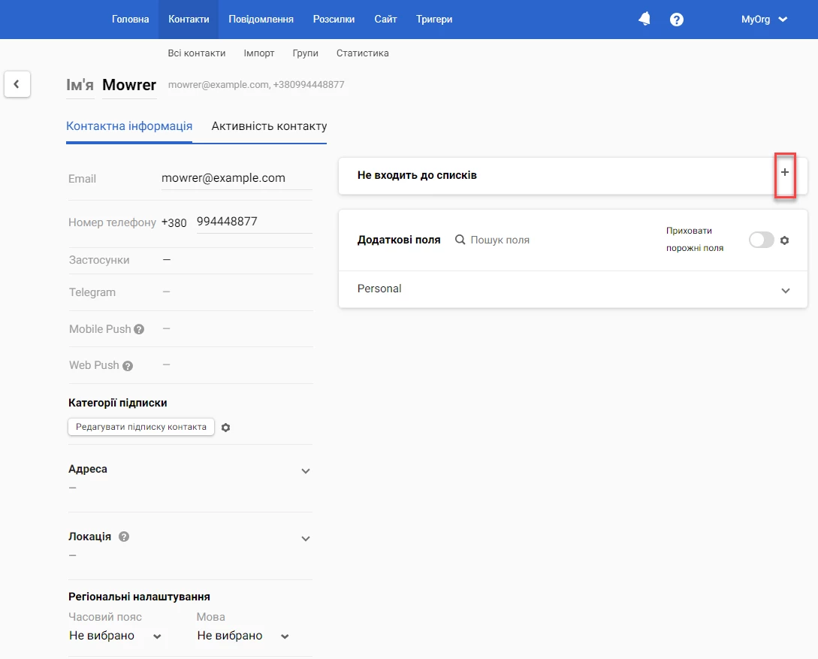Open the Часовий пояс dropdown

pos(115,636)
